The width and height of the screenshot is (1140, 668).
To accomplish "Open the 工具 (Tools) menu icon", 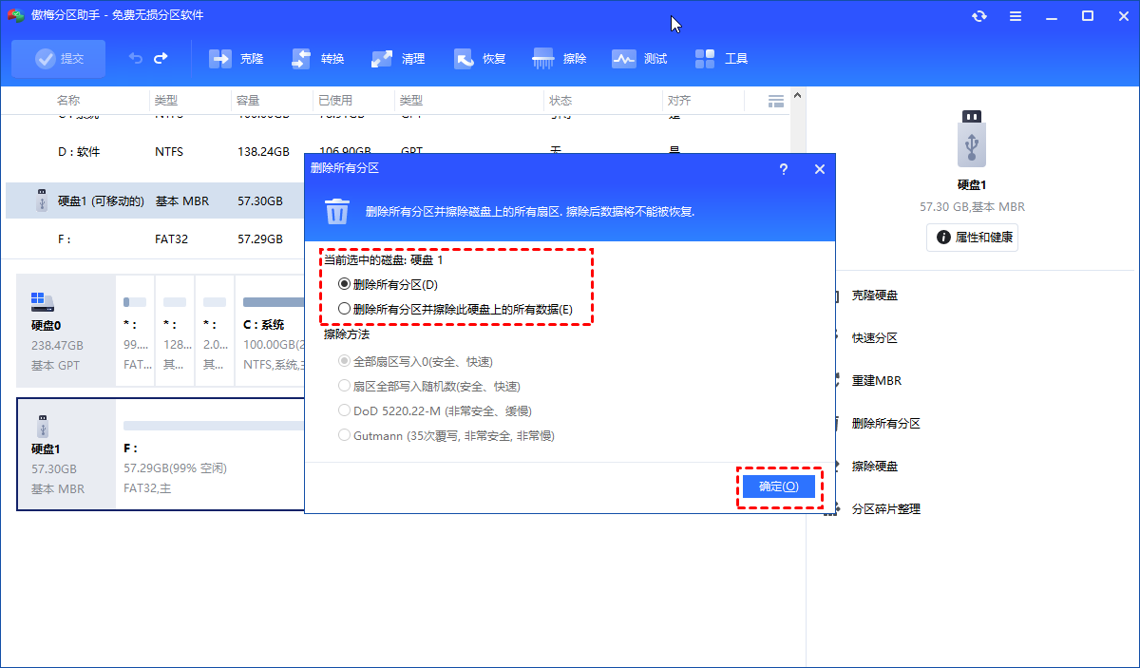I will [721, 58].
